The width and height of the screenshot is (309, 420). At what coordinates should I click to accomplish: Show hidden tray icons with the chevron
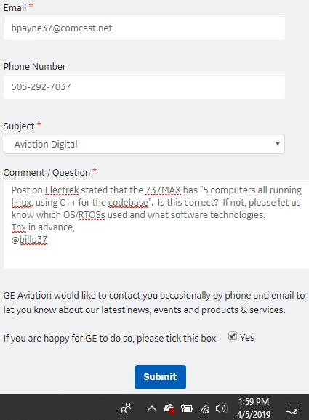coord(152,408)
